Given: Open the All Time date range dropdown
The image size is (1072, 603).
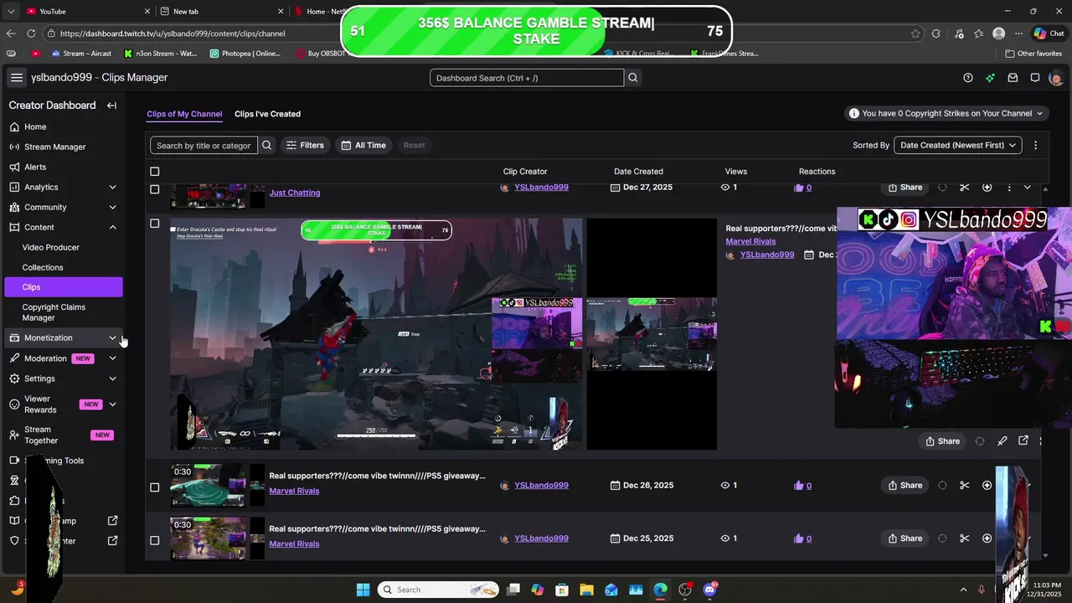Looking at the screenshot, I should (363, 145).
